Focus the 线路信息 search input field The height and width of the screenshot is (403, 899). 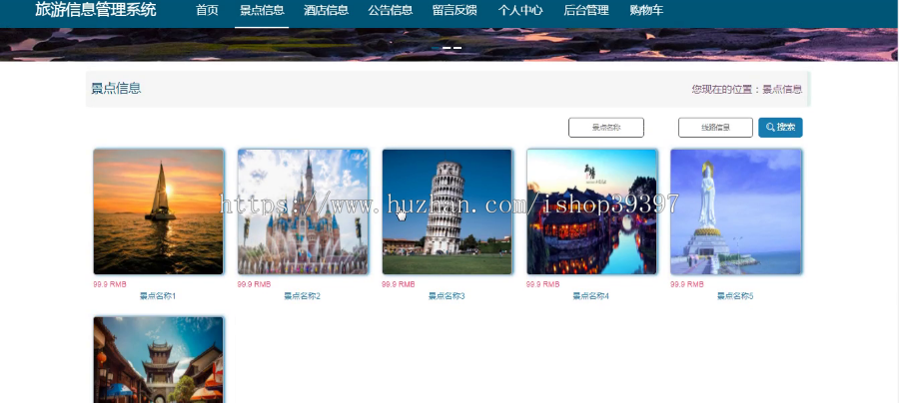tap(715, 128)
